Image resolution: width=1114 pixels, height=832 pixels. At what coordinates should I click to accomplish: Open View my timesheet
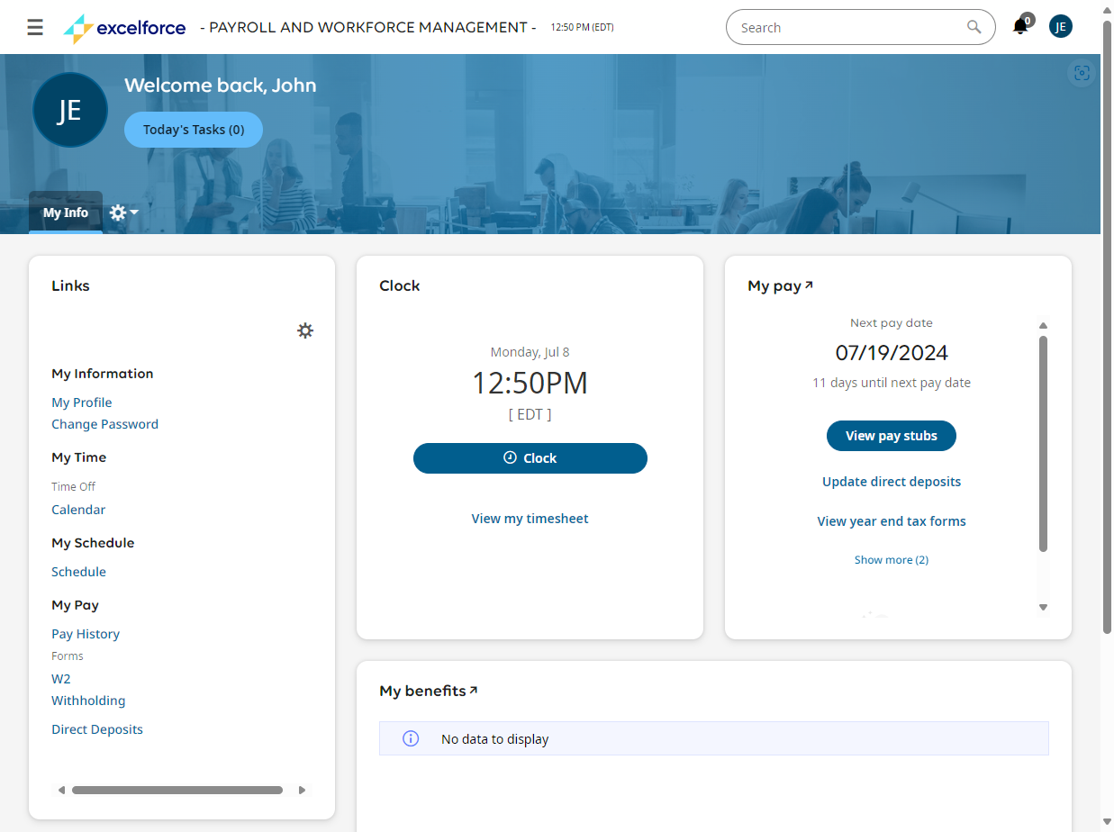point(530,518)
